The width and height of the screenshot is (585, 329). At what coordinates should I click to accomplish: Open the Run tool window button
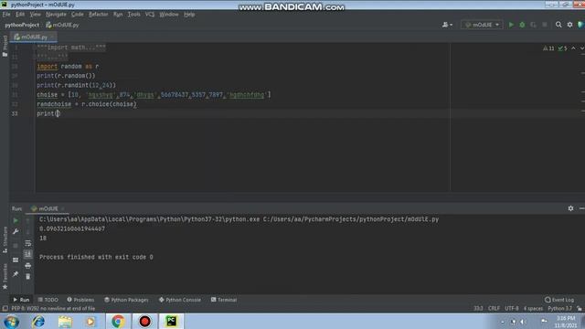[21, 300]
